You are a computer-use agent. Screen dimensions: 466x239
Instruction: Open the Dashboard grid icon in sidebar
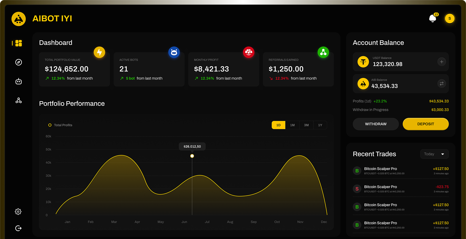pos(19,43)
